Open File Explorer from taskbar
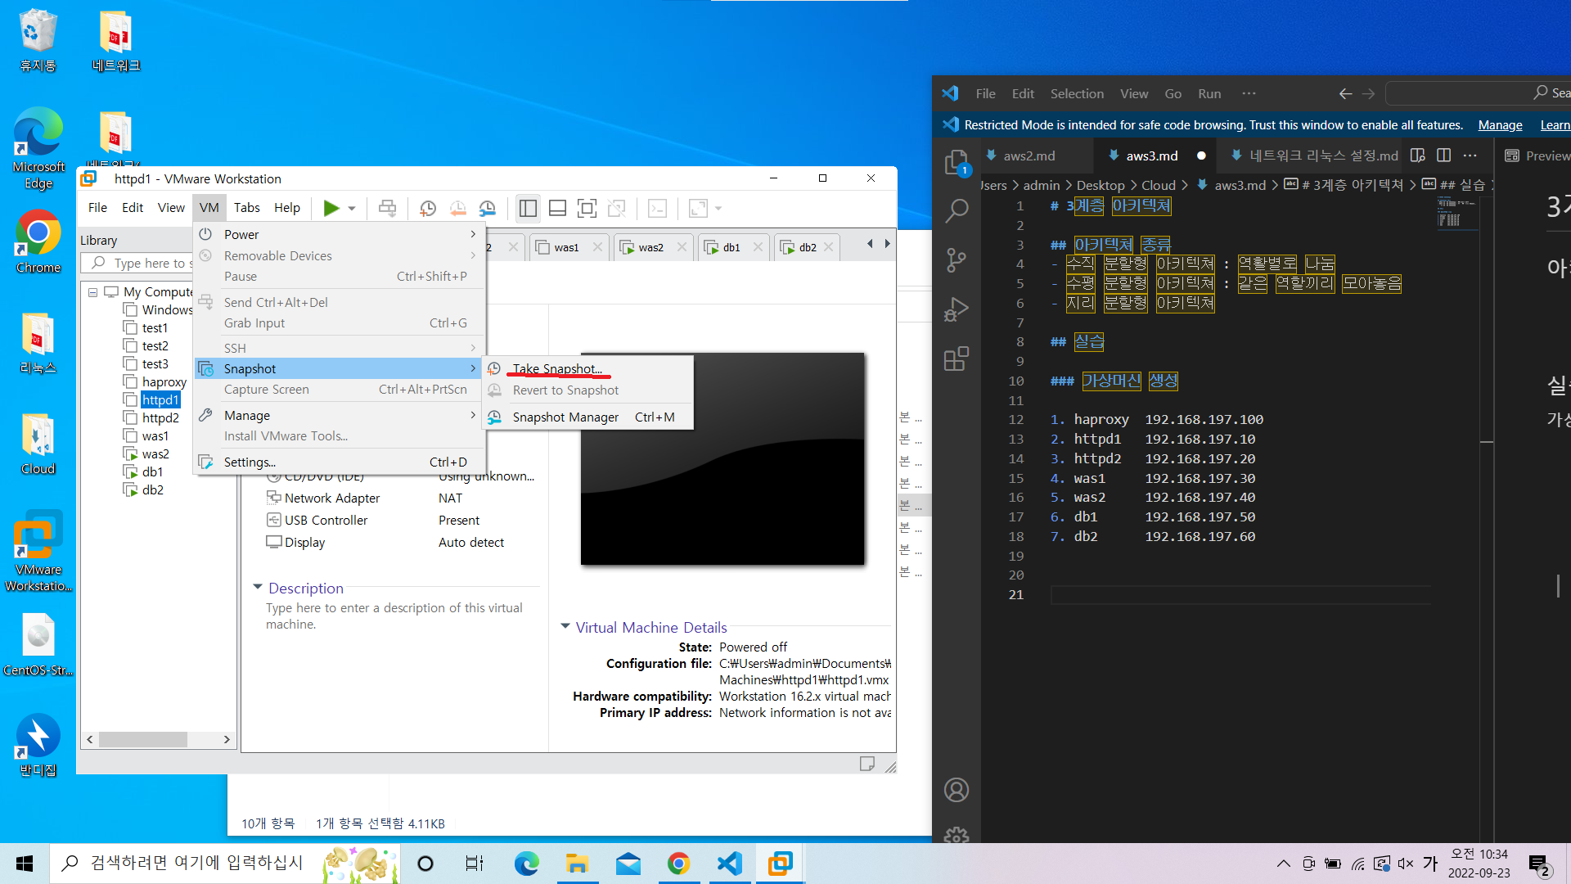This screenshot has width=1571, height=884. (577, 864)
